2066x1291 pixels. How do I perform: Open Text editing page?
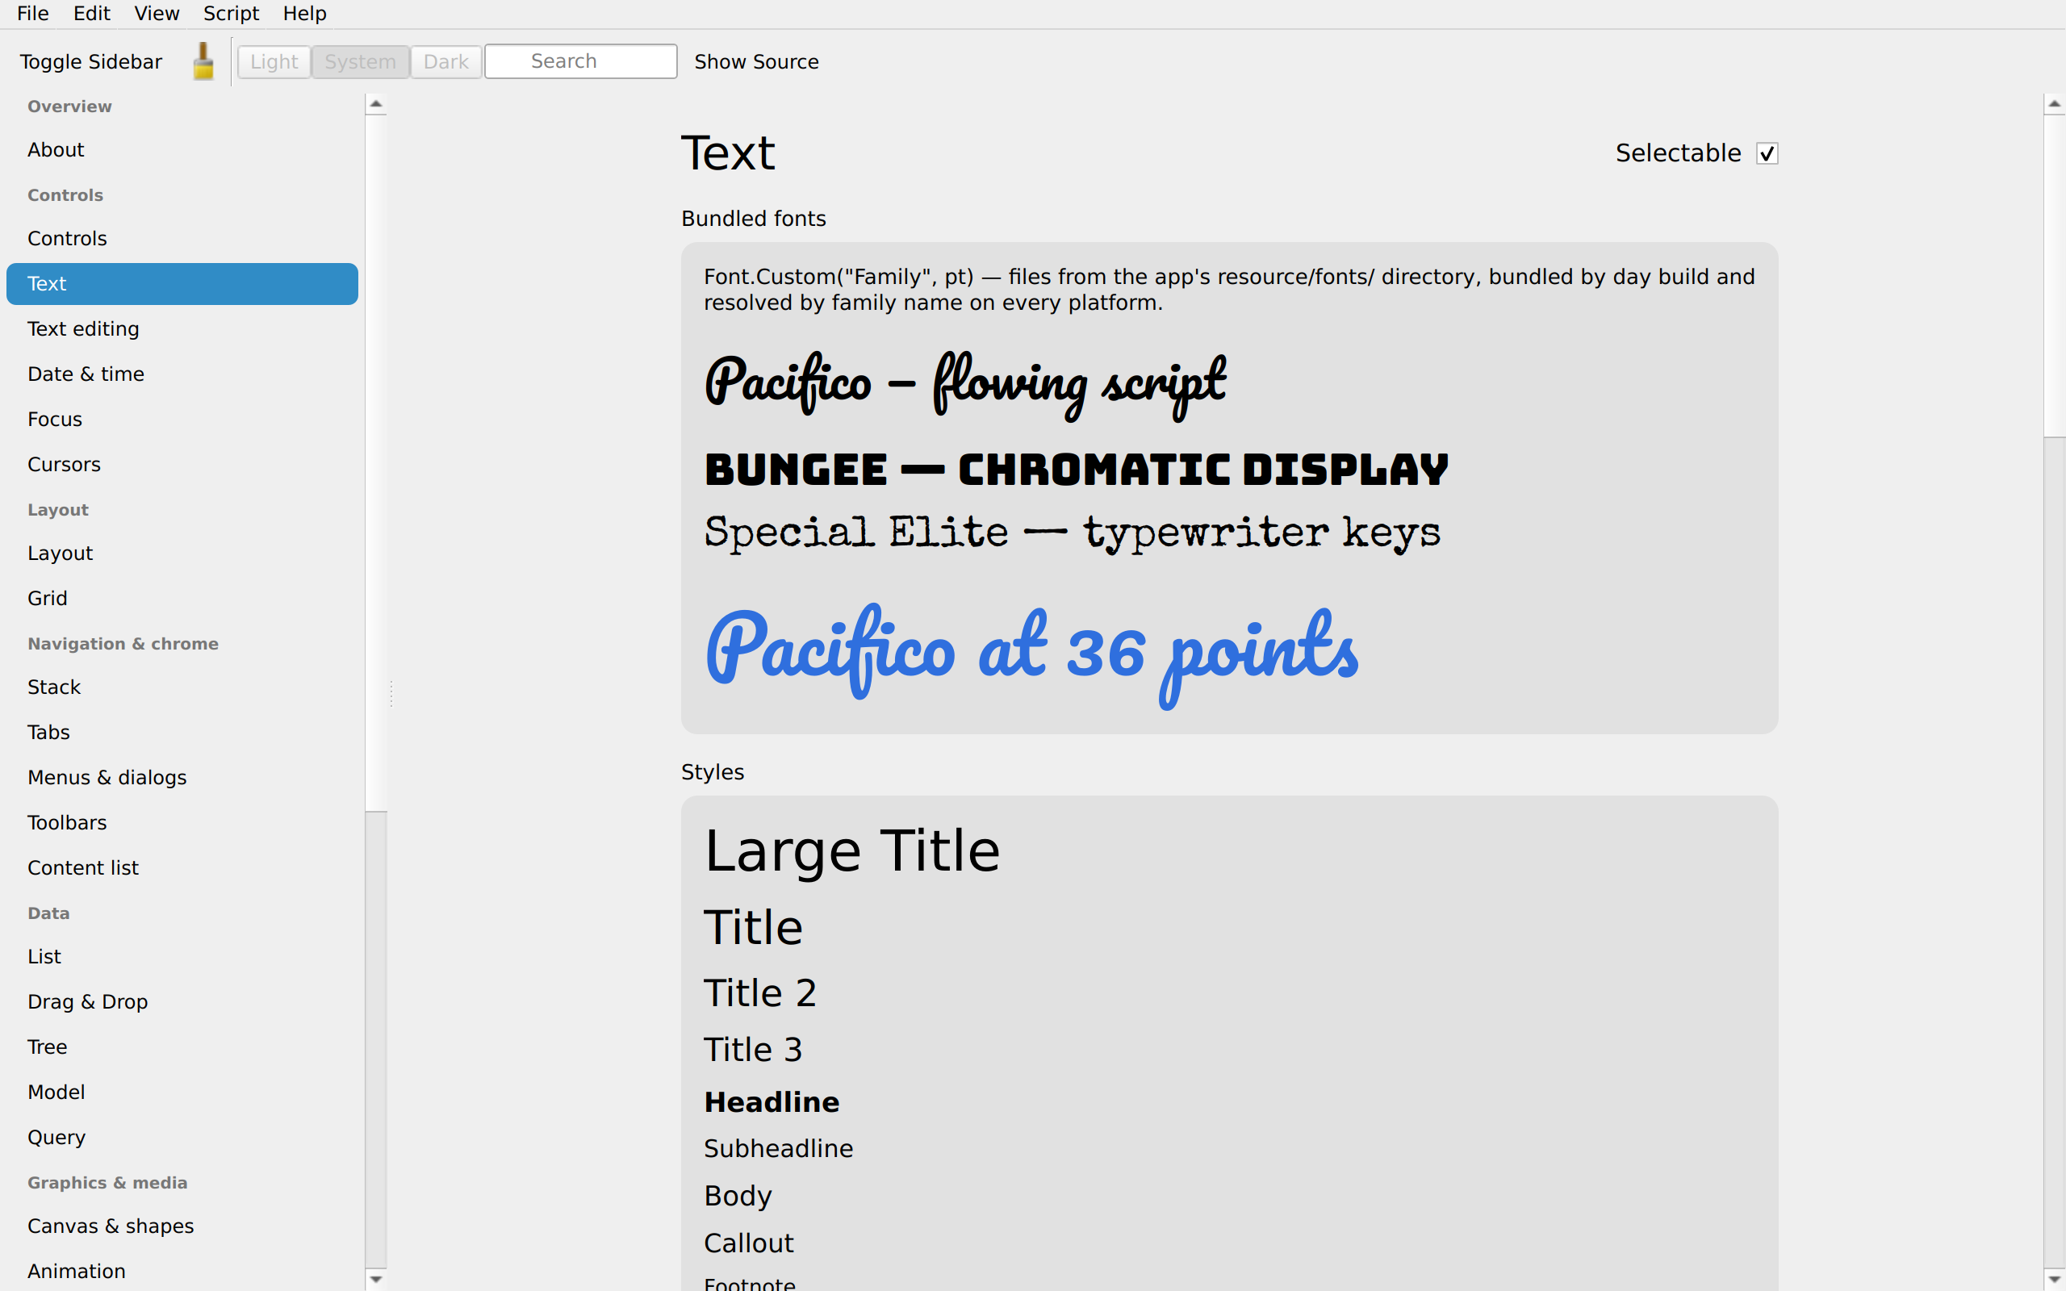[182, 328]
